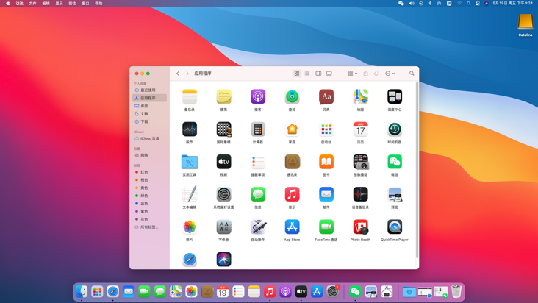Viewport: 538px width, 303px height.
Task: Open the Notes app in Finder window
Action: point(190,97)
